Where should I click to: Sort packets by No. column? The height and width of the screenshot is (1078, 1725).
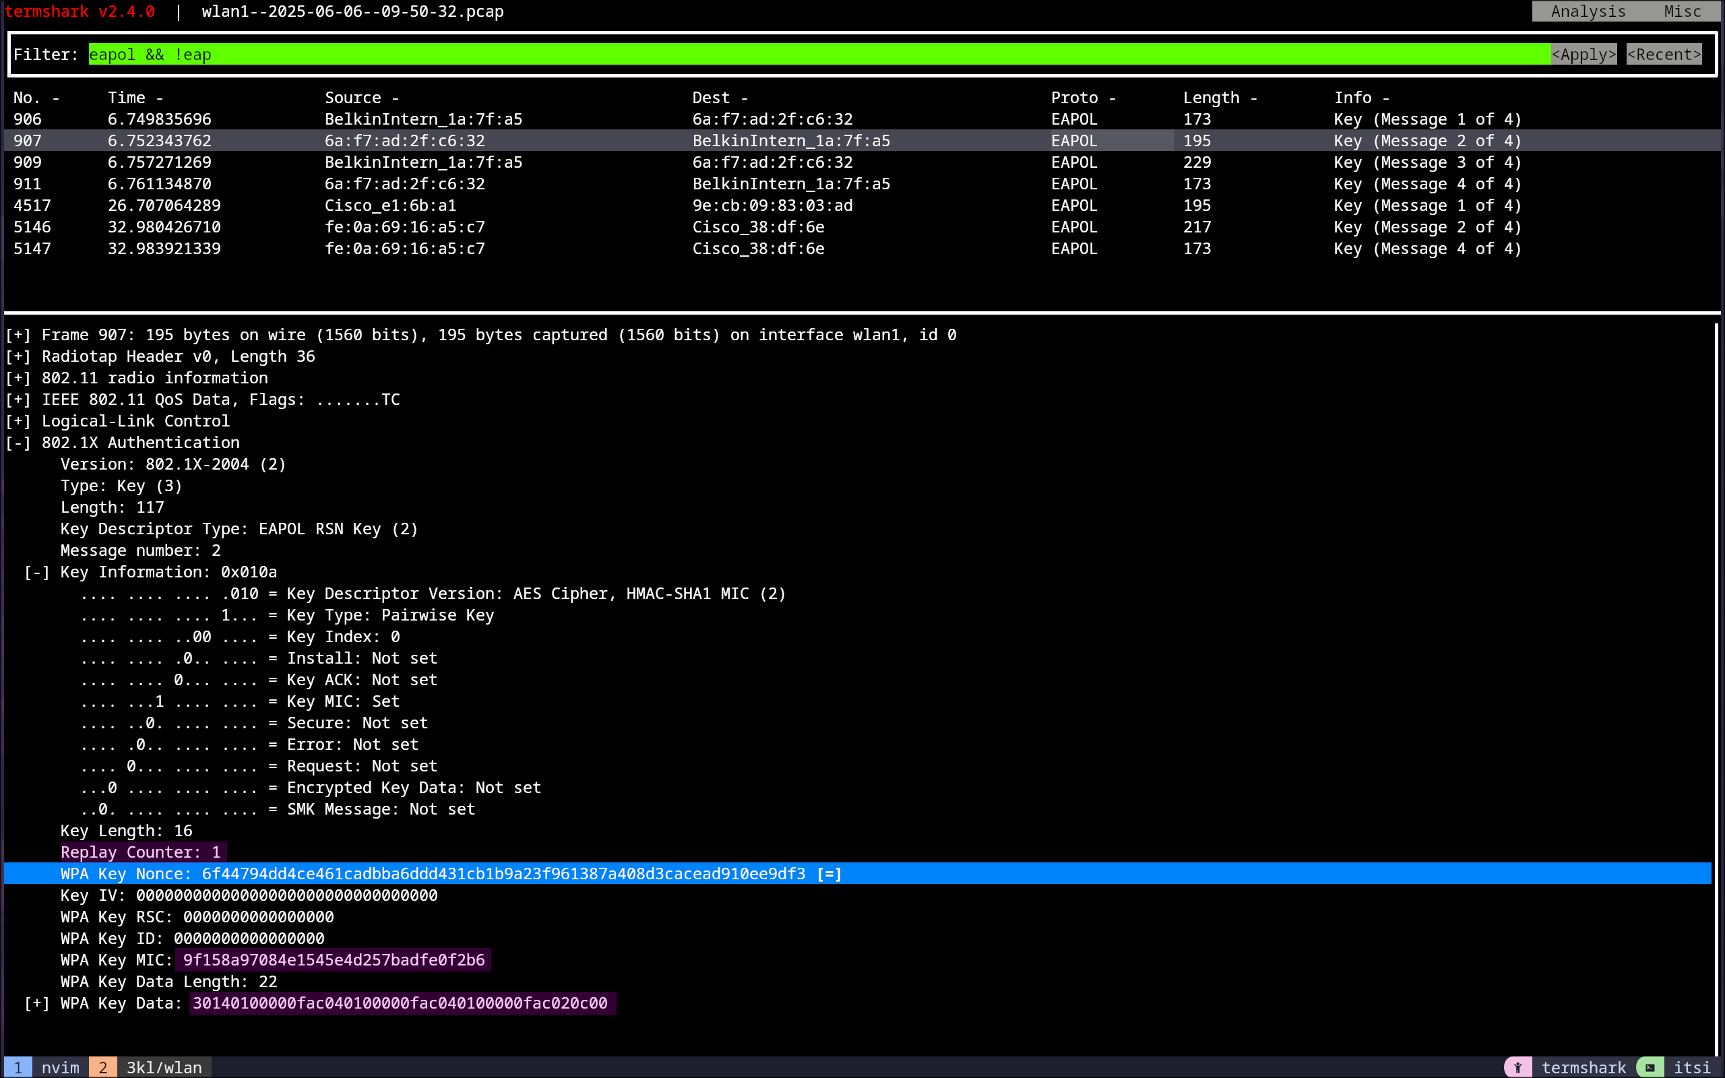tap(36, 98)
